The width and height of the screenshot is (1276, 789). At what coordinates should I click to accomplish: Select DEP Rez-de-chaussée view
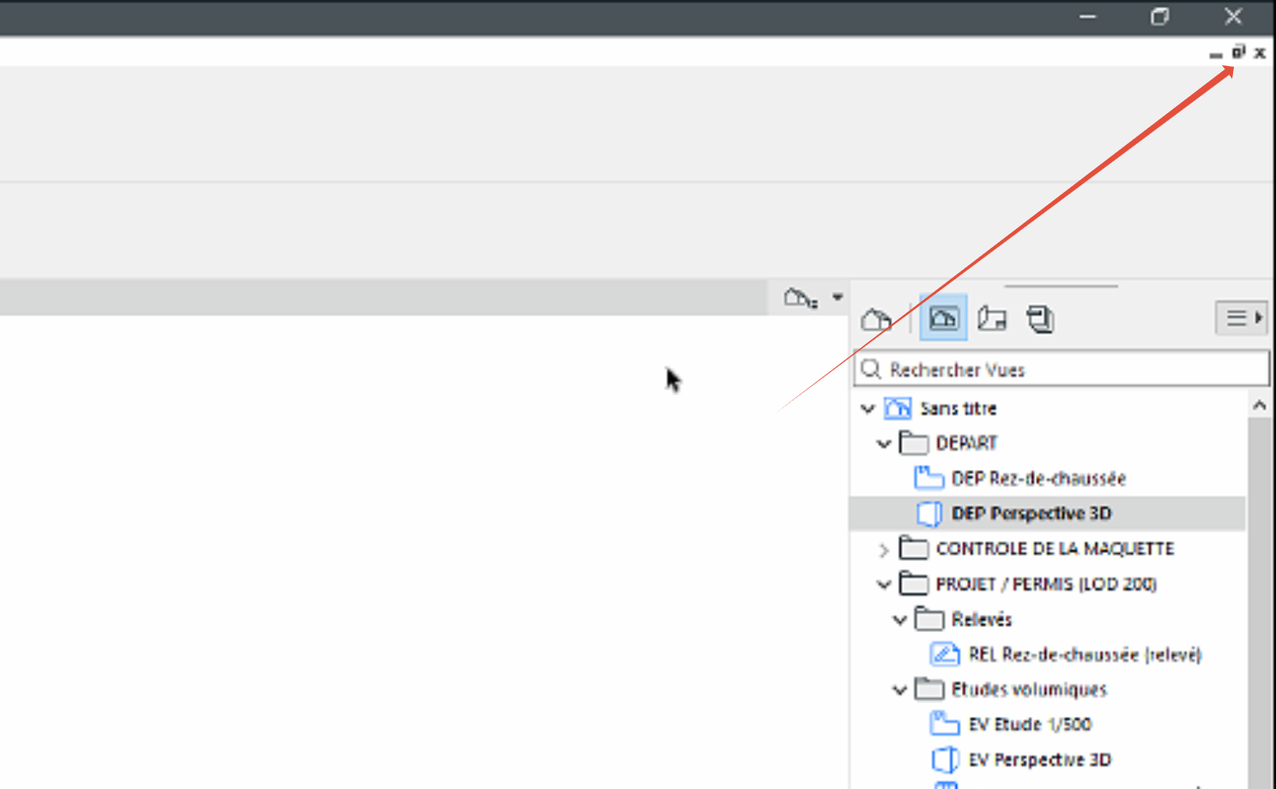coord(1038,479)
